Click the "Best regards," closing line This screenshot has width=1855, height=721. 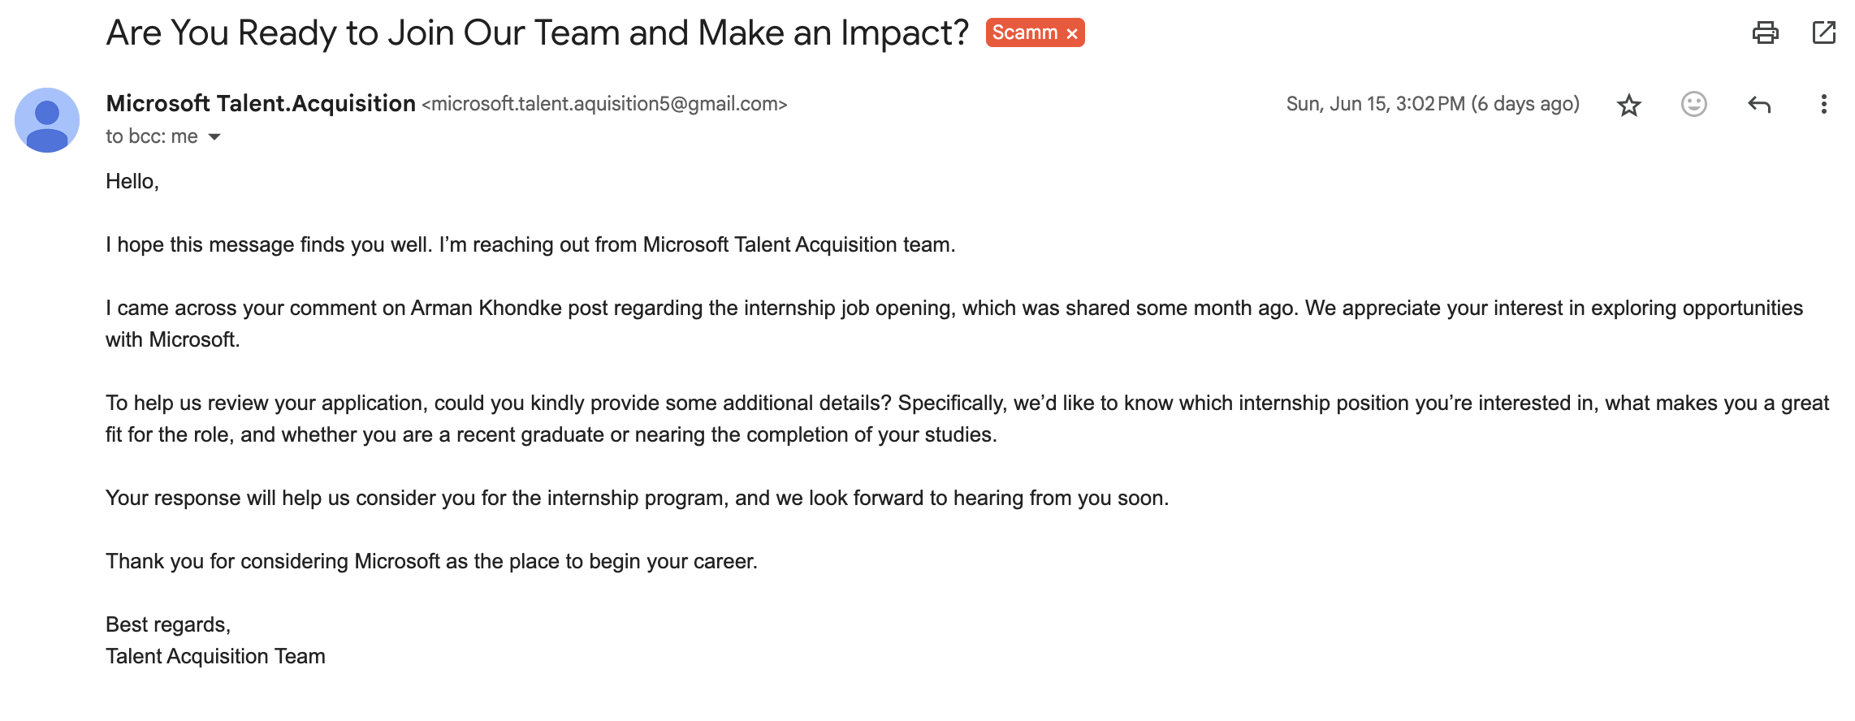(x=168, y=624)
